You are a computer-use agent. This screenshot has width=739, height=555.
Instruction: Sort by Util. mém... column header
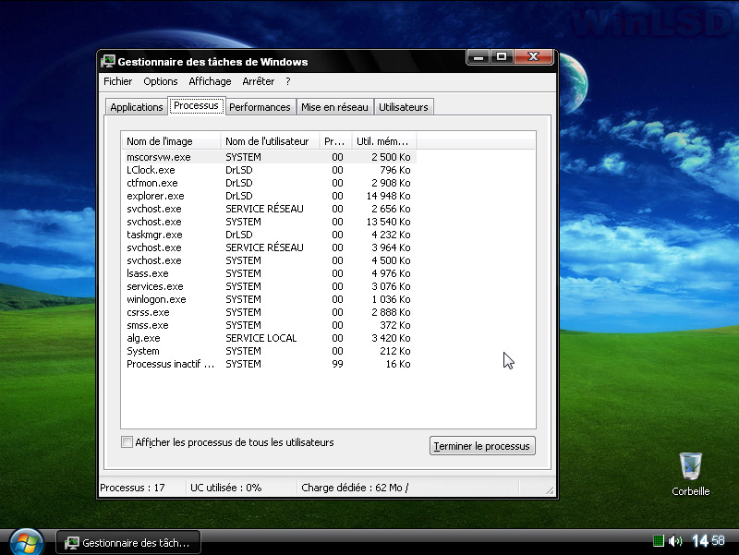(383, 141)
